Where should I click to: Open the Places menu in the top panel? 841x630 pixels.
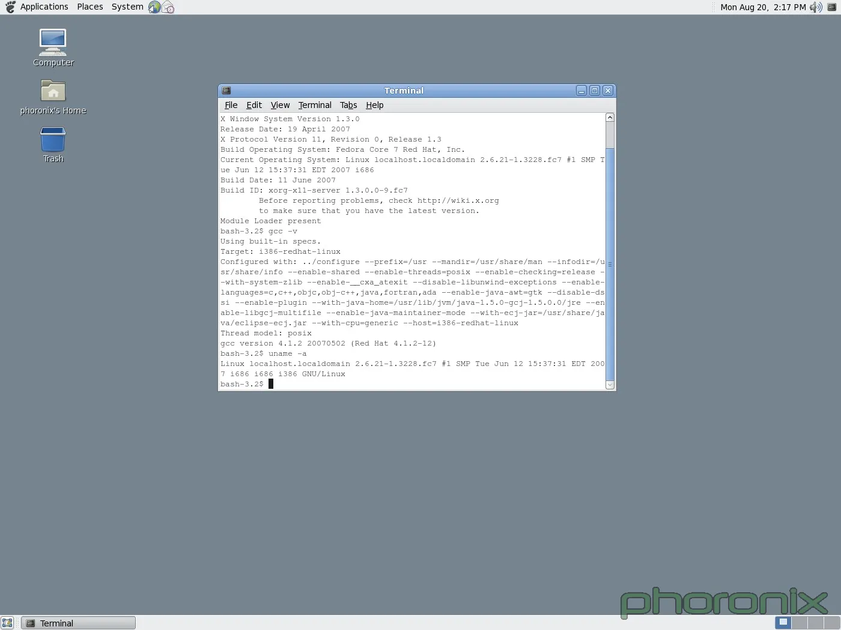(90, 7)
